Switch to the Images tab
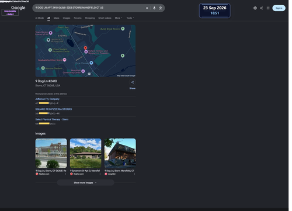 [67, 18]
